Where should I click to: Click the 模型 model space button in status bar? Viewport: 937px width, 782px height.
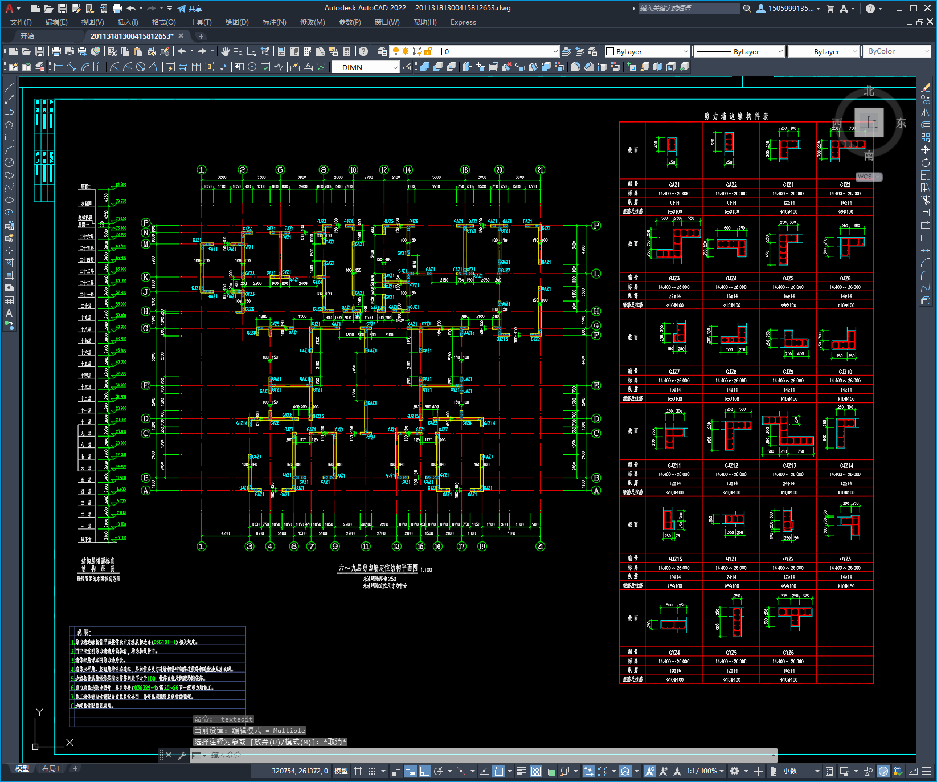(341, 771)
